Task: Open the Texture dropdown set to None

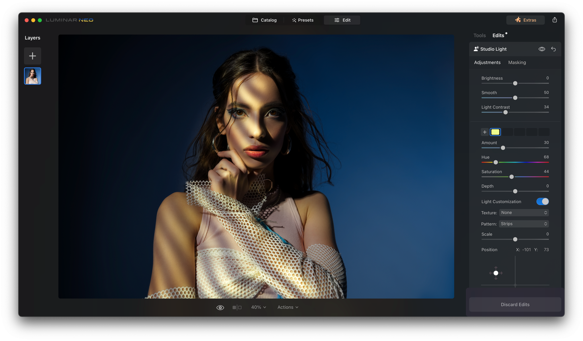Action: pyautogui.click(x=524, y=213)
